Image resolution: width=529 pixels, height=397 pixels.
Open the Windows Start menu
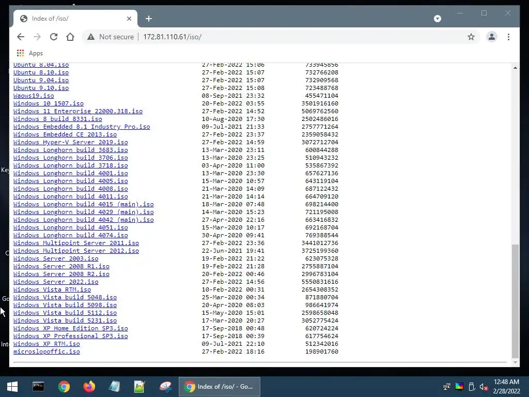[12, 387]
